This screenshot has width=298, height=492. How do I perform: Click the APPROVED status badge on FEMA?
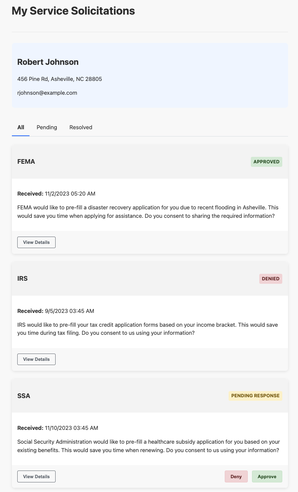pyautogui.click(x=267, y=162)
